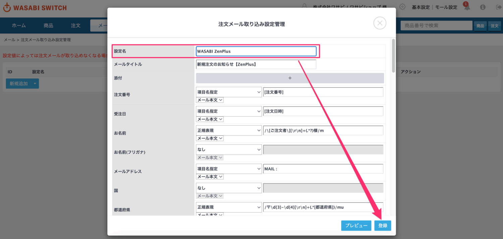Screen dimensions: 503x239
Task: Open the 新規追加 dropdown arrow
Action: click(x=35, y=83)
